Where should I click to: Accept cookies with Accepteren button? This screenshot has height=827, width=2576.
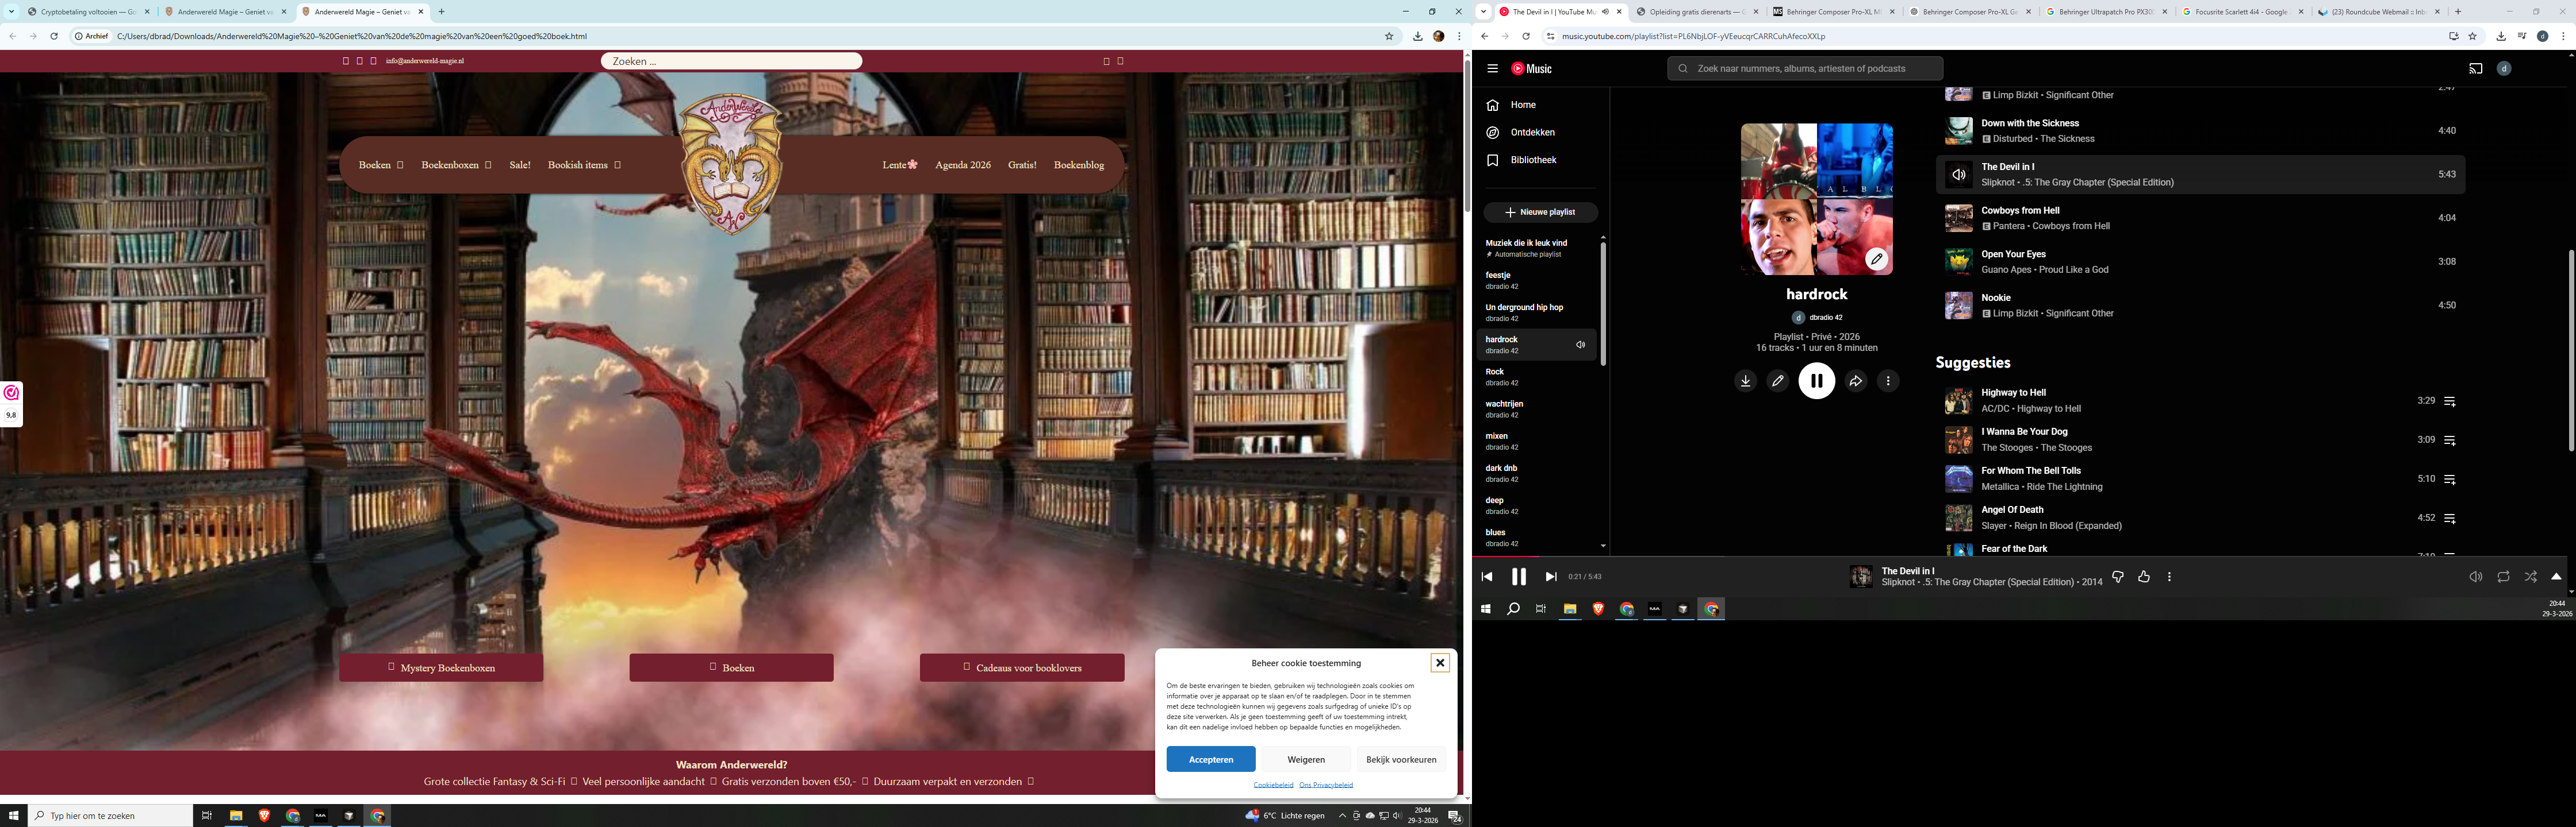[1210, 759]
